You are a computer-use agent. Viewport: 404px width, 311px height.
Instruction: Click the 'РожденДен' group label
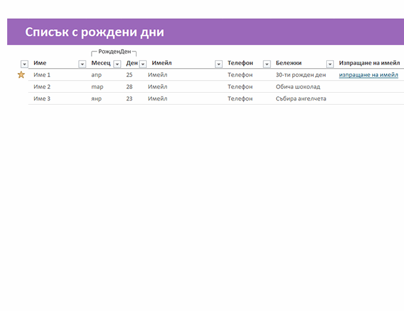click(114, 52)
